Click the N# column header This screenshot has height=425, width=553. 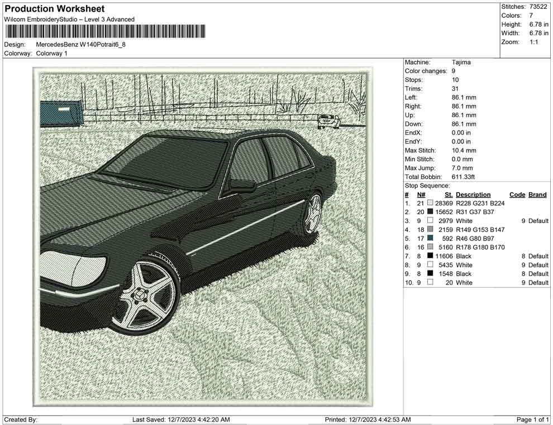(421, 195)
